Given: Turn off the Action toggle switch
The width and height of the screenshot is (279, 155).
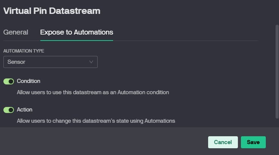Looking at the screenshot, I should coord(9,110).
